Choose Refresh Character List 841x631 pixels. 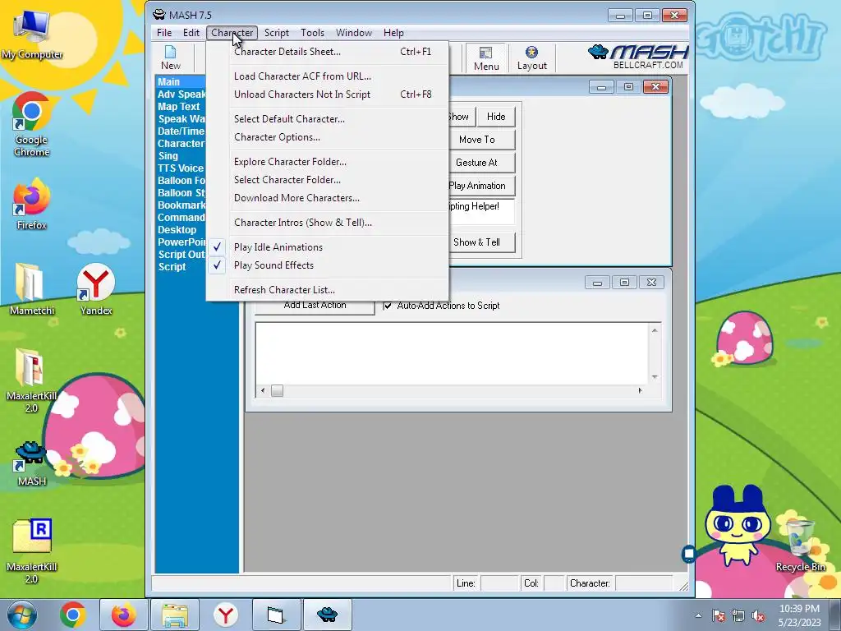click(x=327, y=290)
